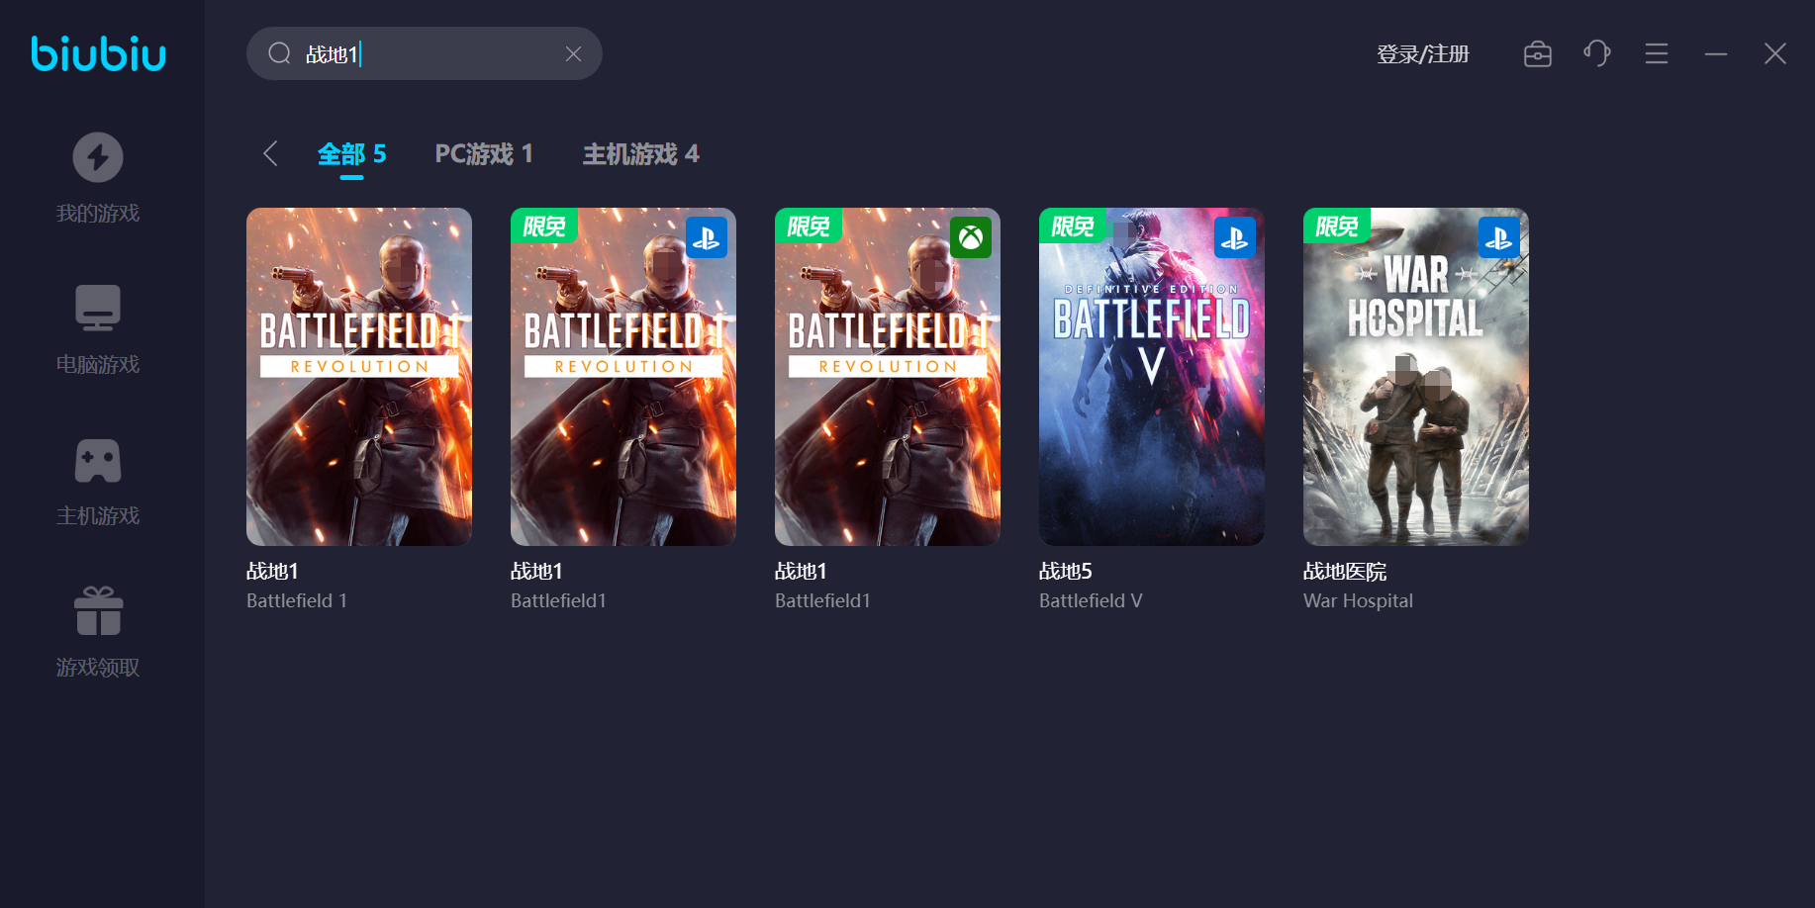Go back using the left chevron arrow
Screen dimensions: 1815x908
[270, 153]
